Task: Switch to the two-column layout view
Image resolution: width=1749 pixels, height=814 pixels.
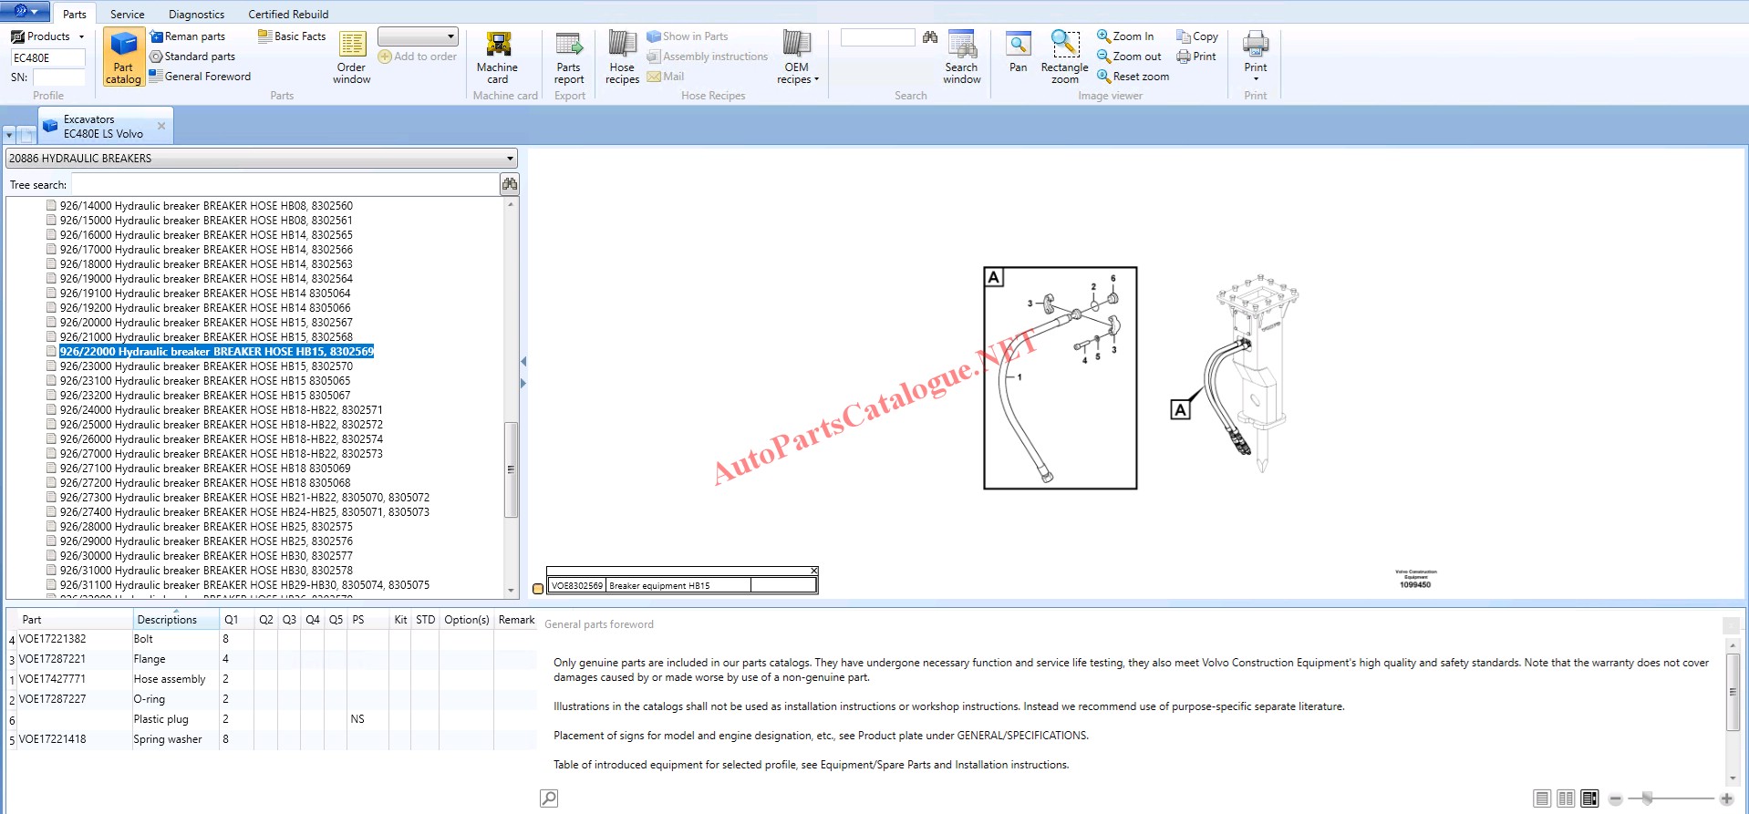Action: (1566, 799)
